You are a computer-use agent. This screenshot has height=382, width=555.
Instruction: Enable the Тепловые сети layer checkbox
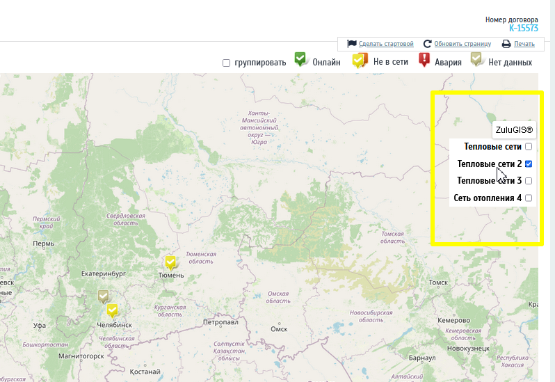(529, 147)
